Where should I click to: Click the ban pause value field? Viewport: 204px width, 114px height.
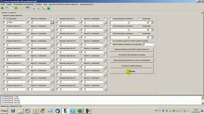tap(149, 44)
